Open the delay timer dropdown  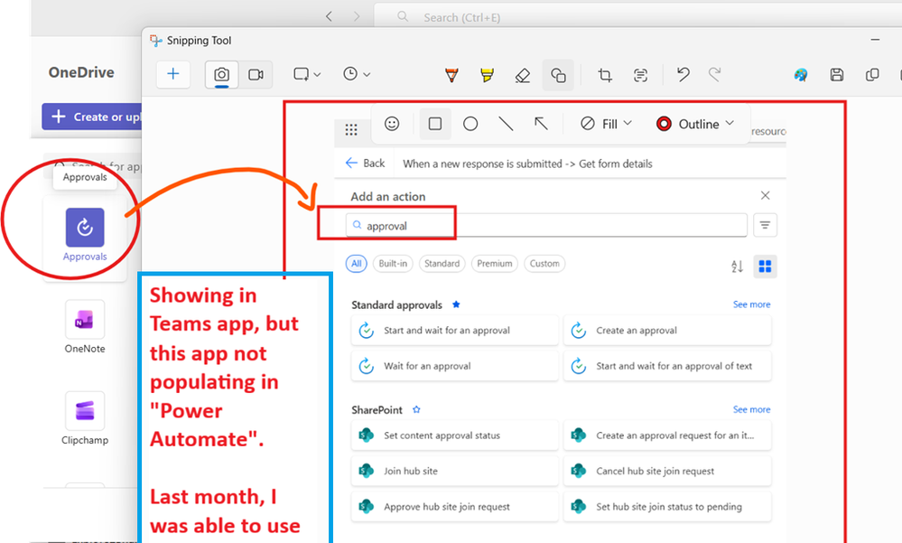[357, 74]
